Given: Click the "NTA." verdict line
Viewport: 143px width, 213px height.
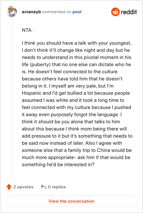Looking at the screenshot, I should pyautogui.click(x=27, y=30).
